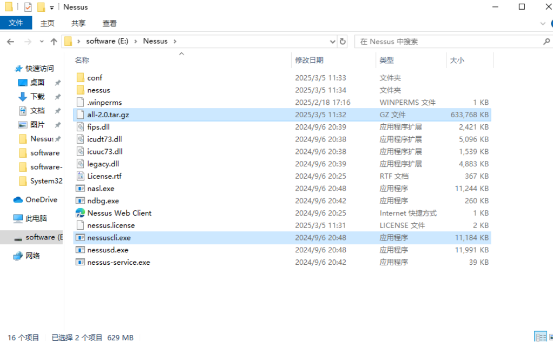This screenshot has width=553, height=342.
Task: Click the search magnifier icon
Action: [x=547, y=42]
